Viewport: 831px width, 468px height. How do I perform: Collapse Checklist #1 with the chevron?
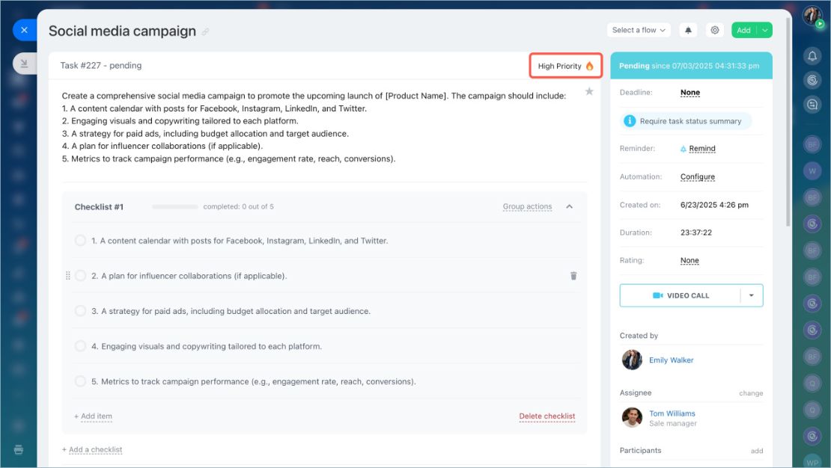click(x=569, y=206)
